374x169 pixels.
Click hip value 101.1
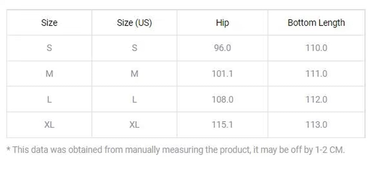tap(222, 74)
